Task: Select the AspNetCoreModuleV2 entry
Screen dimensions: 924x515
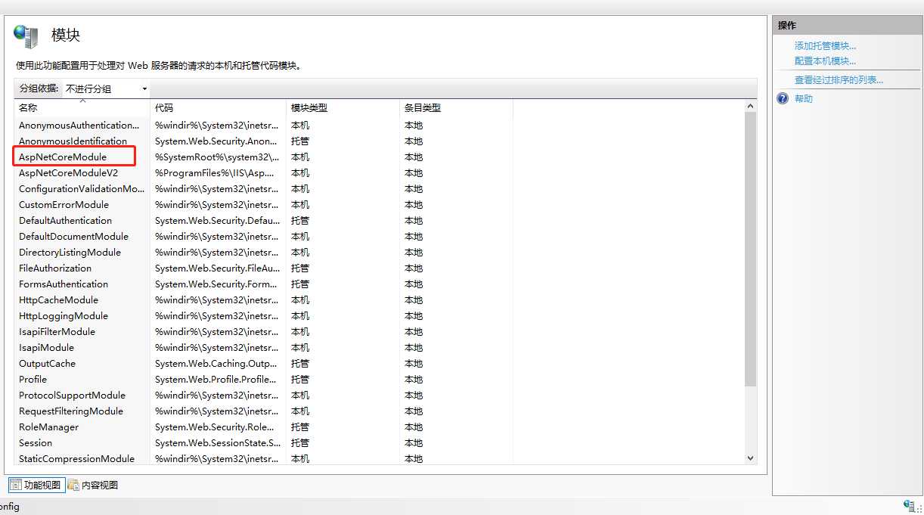Action: 69,172
